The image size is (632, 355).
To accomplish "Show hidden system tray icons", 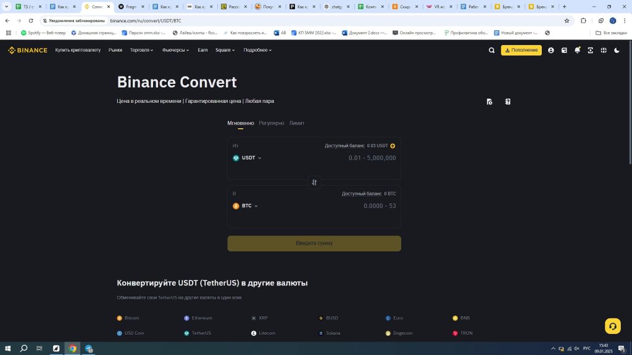I will click(x=553, y=349).
